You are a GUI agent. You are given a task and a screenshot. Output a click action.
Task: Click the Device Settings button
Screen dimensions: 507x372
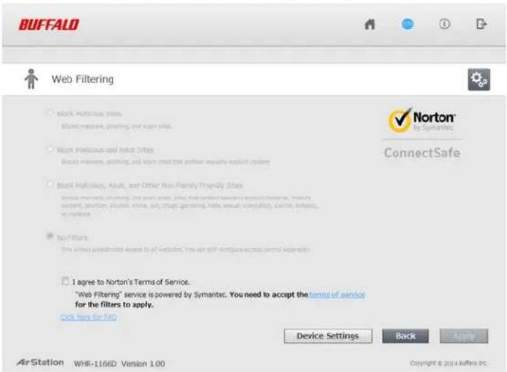[328, 336]
